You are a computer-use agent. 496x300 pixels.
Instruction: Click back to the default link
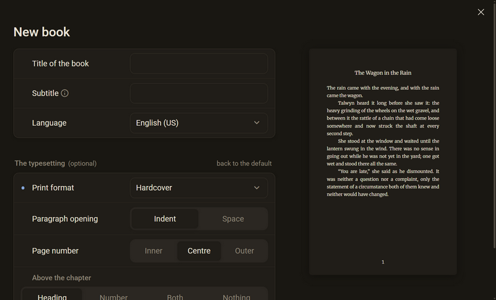(x=244, y=164)
